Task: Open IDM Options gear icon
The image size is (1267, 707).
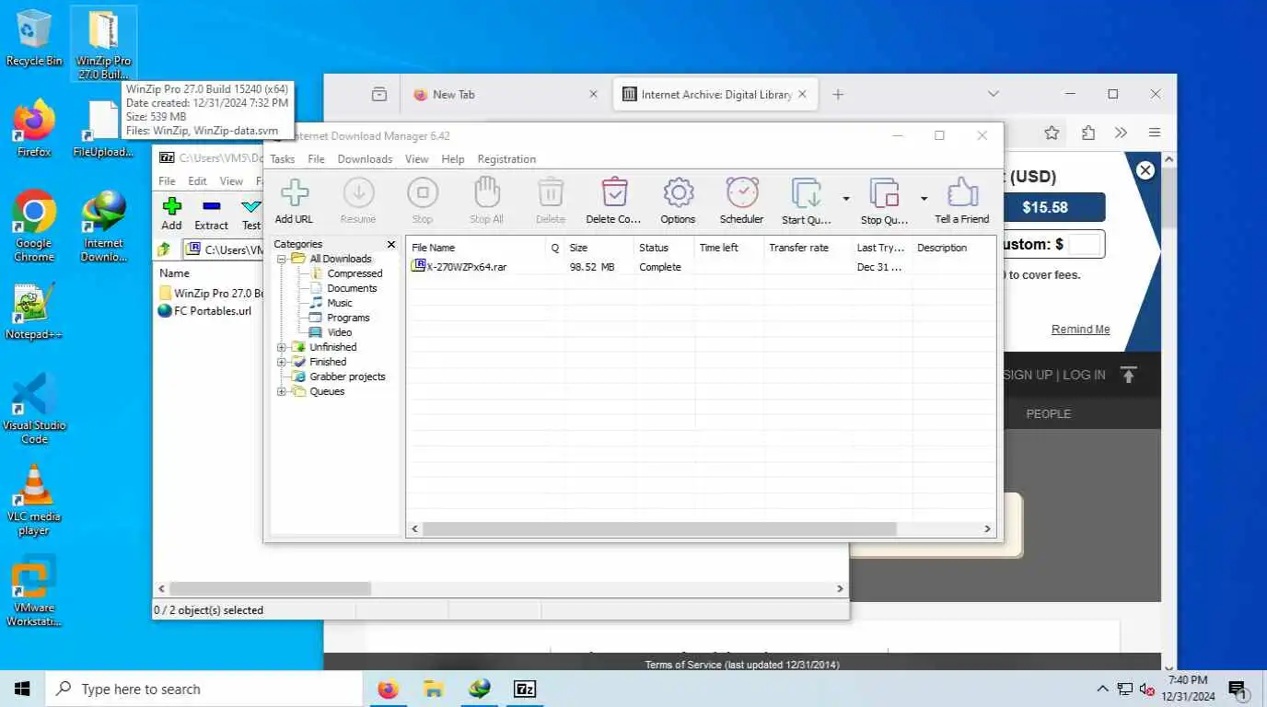Action: (x=678, y=201)
